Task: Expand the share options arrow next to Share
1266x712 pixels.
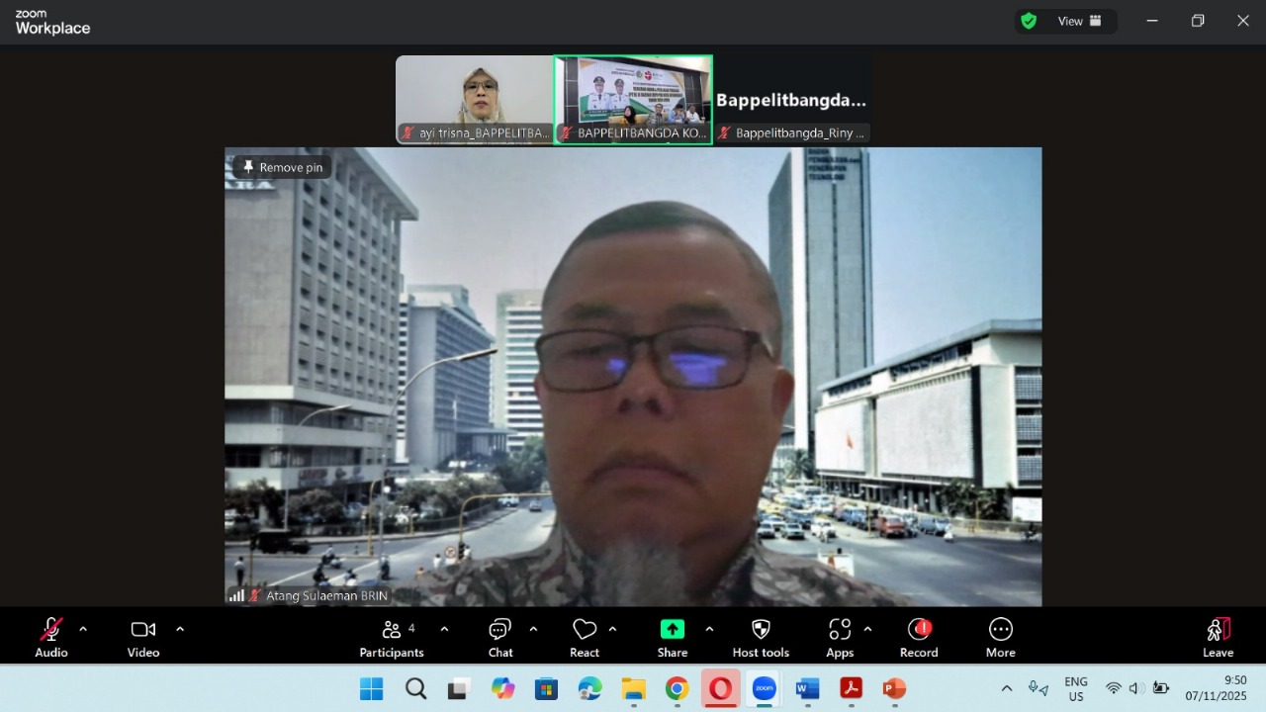Action: (x=709, y=629)
